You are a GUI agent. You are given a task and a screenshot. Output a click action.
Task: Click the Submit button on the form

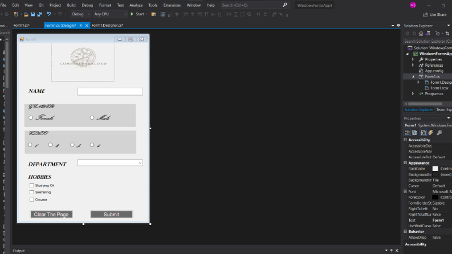click(x=112, y=214)
